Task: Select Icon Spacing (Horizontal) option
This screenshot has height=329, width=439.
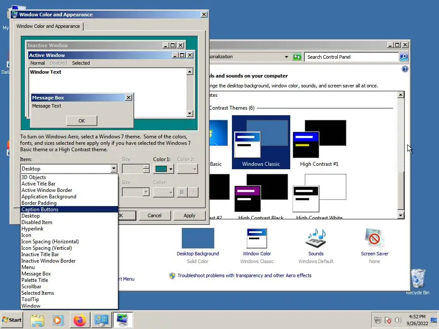Action: [x=69, y=242]
